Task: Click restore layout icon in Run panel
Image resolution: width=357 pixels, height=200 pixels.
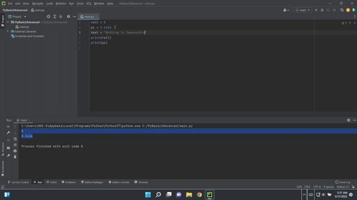Action: tap(8, 148)
